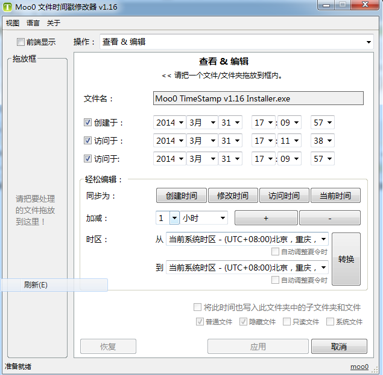Open the minute 11 dropdown in second row

point(290,141)
